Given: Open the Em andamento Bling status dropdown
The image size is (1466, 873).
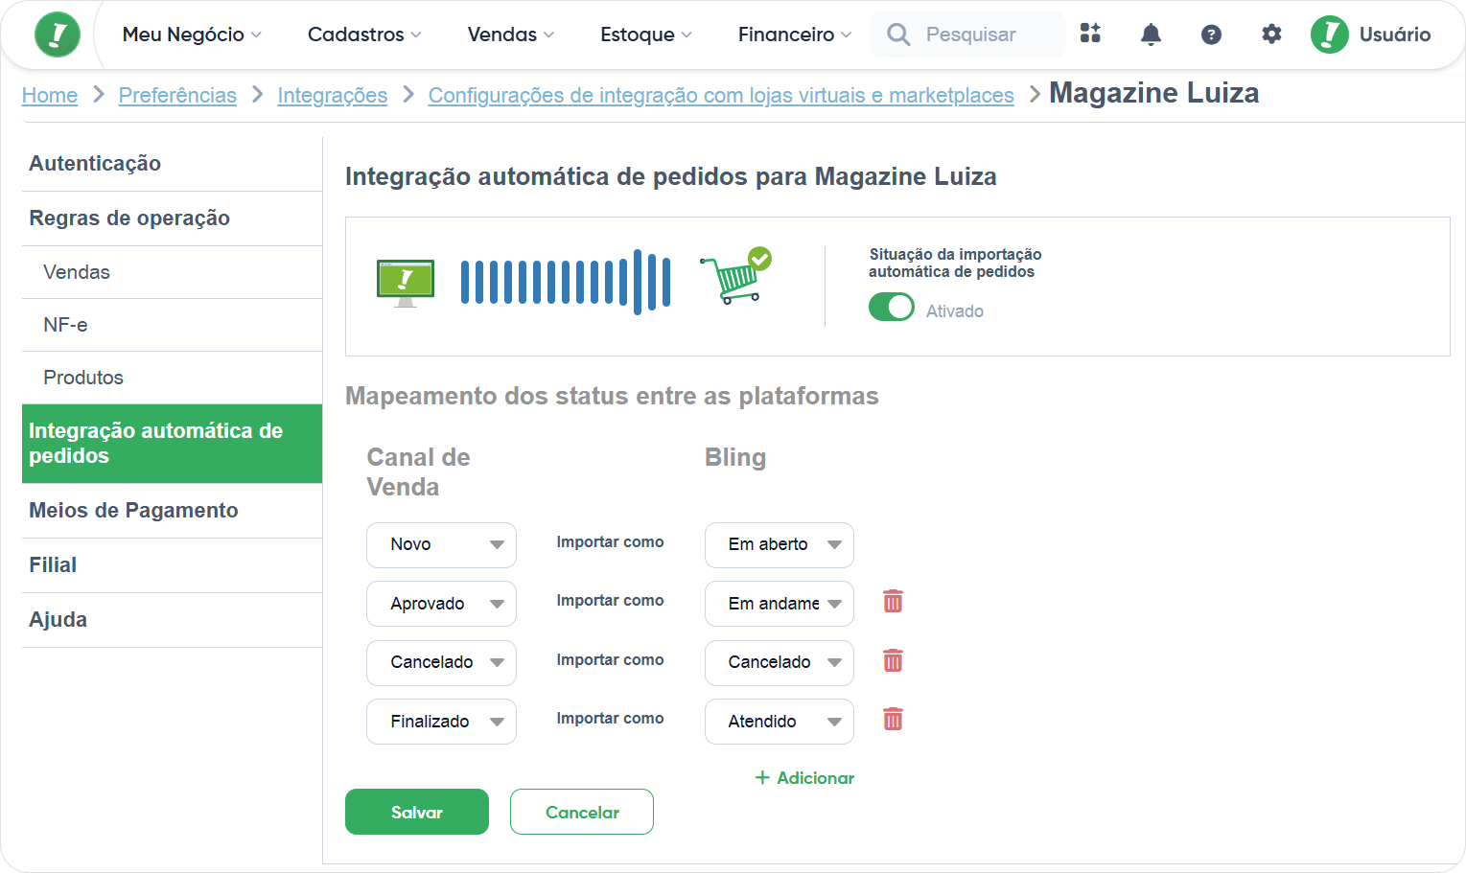Looking at the screenshot, I should coord(780,604).
